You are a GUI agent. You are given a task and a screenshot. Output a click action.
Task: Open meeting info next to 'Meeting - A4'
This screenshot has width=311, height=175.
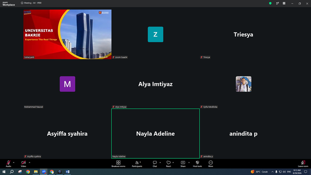point(22,3)
